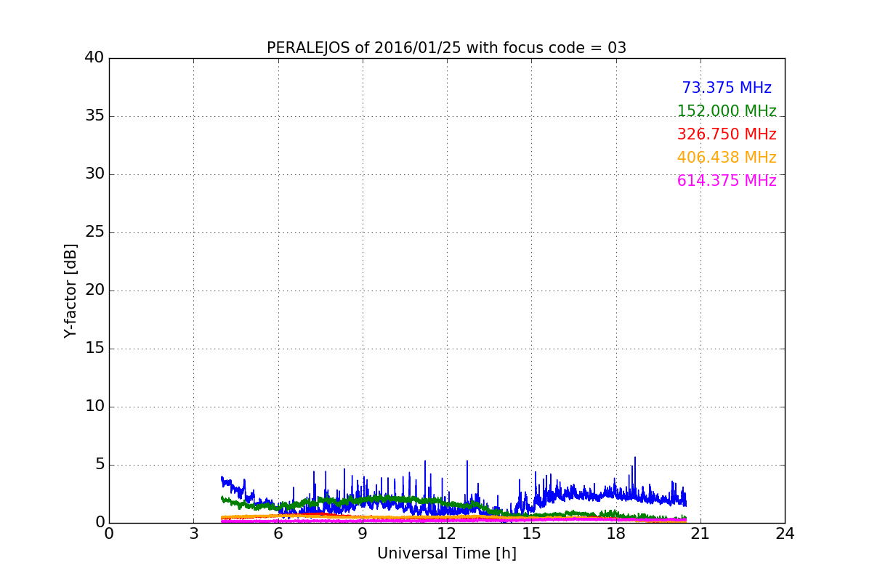Click the y-axis tick label 20

tap(94, 290)
